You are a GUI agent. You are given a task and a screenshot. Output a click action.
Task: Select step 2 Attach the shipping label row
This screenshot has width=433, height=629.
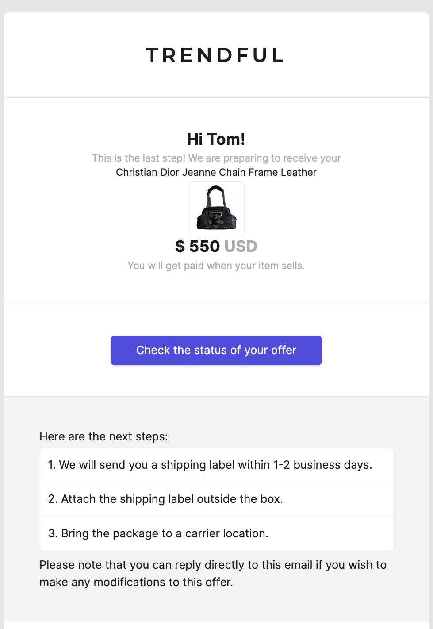click(165, 499)
